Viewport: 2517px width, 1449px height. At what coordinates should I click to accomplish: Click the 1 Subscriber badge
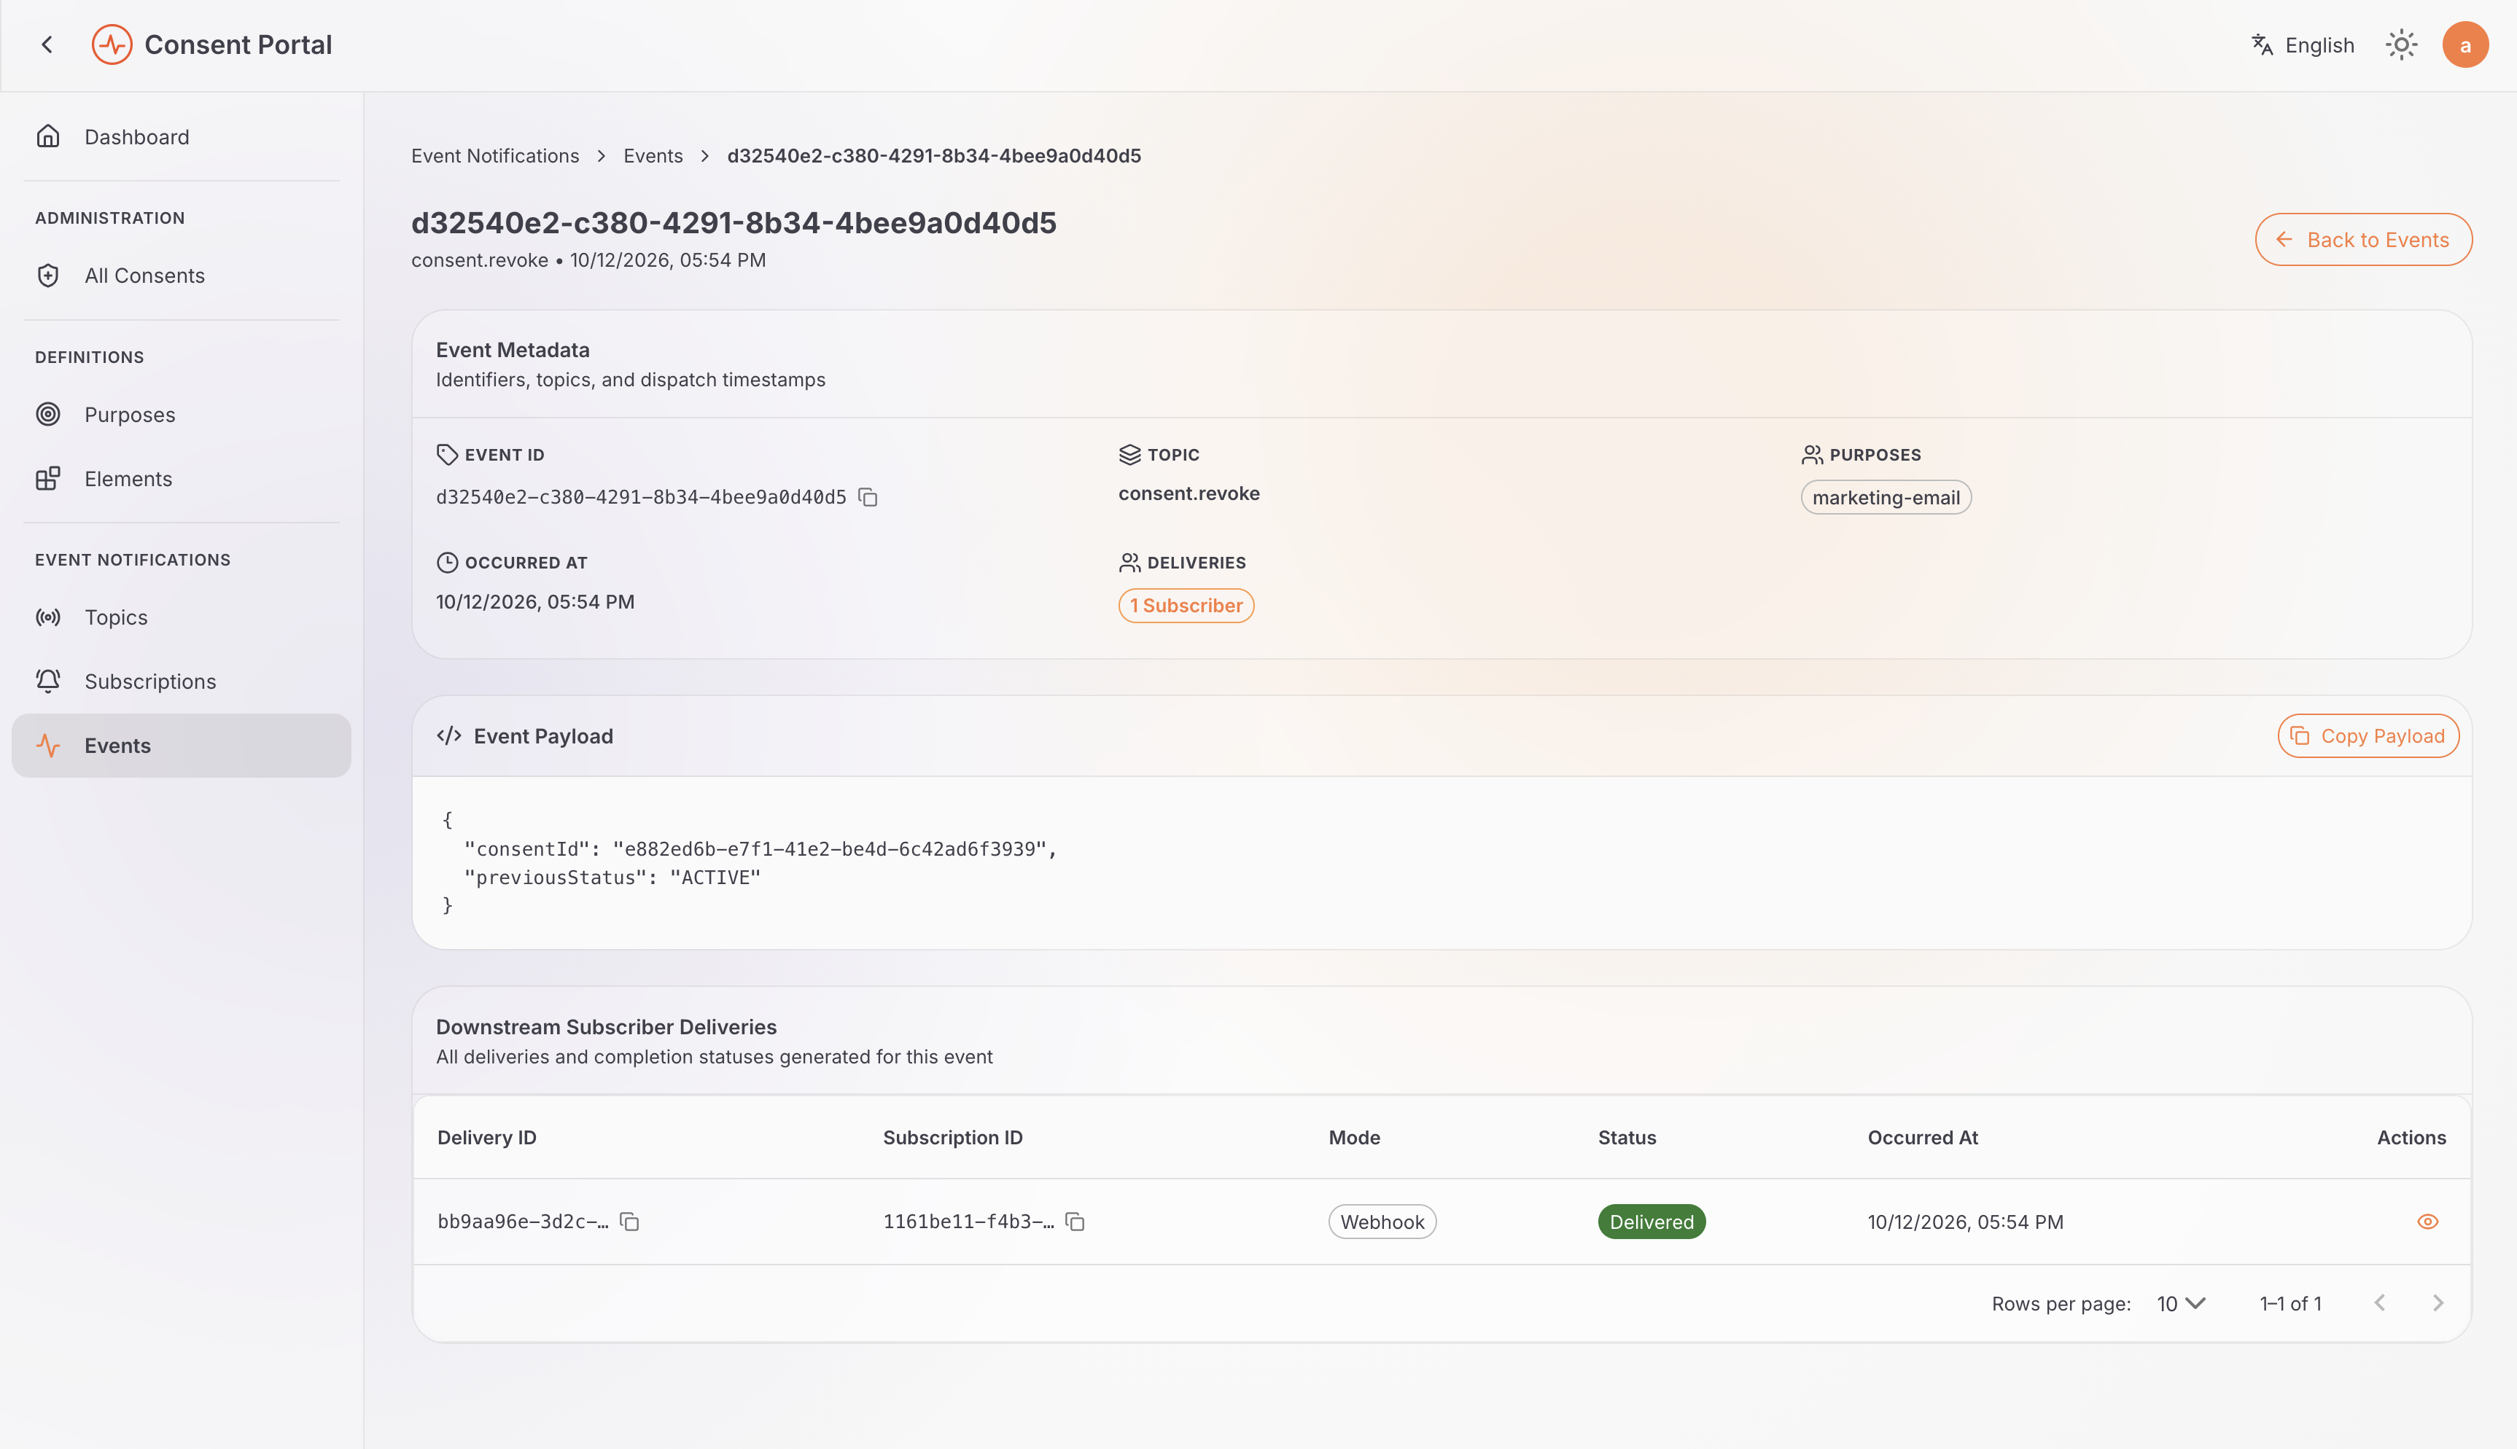click(x=1186, y=605)
